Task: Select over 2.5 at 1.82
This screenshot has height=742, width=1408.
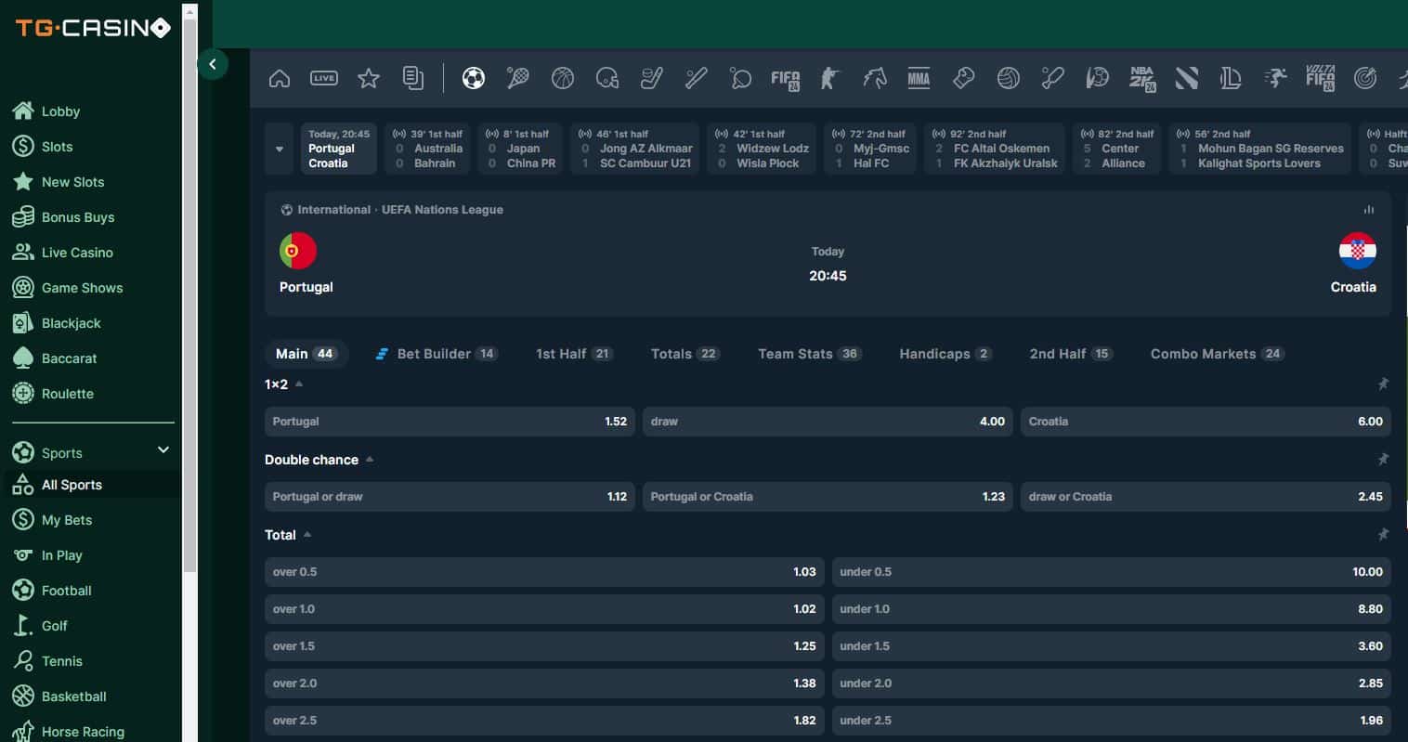Action: 544,721
